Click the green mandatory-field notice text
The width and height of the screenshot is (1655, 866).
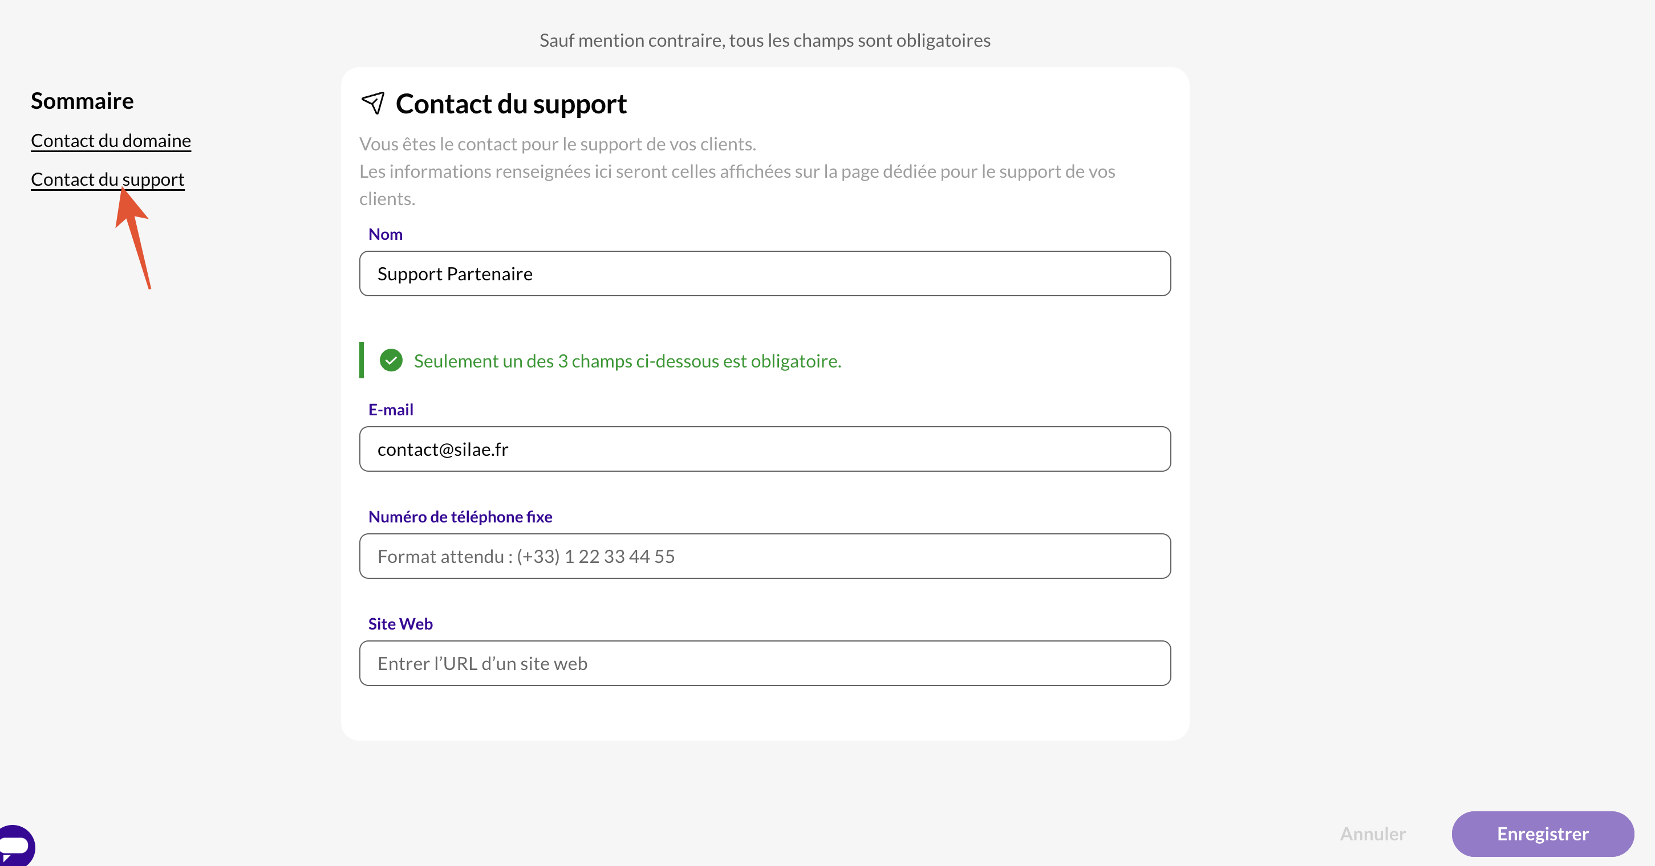(627, 361)
